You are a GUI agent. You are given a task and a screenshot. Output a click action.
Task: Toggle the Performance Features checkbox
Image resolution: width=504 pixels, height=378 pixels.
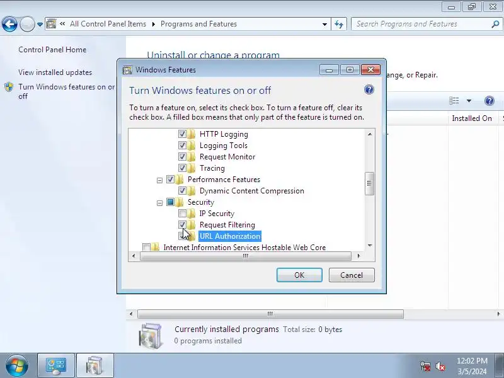(170, 180)
